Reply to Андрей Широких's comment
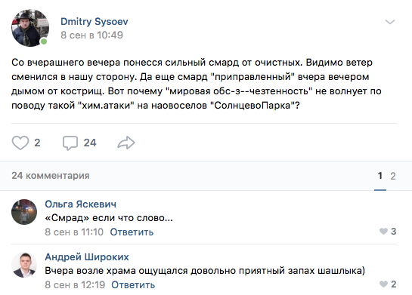412x295 pixels. (133, 284)
